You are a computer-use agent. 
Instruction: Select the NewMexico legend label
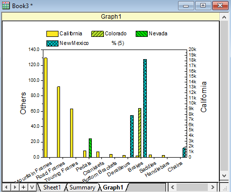pyautogui.click(x=74, y=43)
